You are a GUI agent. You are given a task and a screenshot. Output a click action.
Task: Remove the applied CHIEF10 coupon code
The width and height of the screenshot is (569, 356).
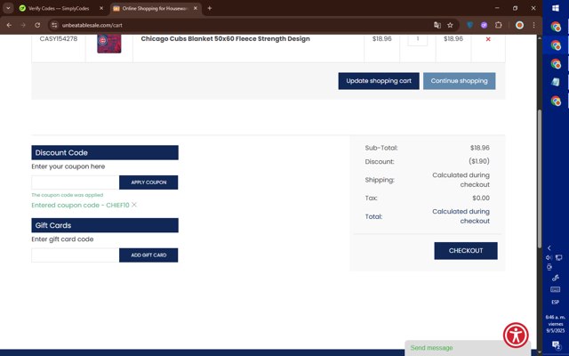(x=134, y=205)
